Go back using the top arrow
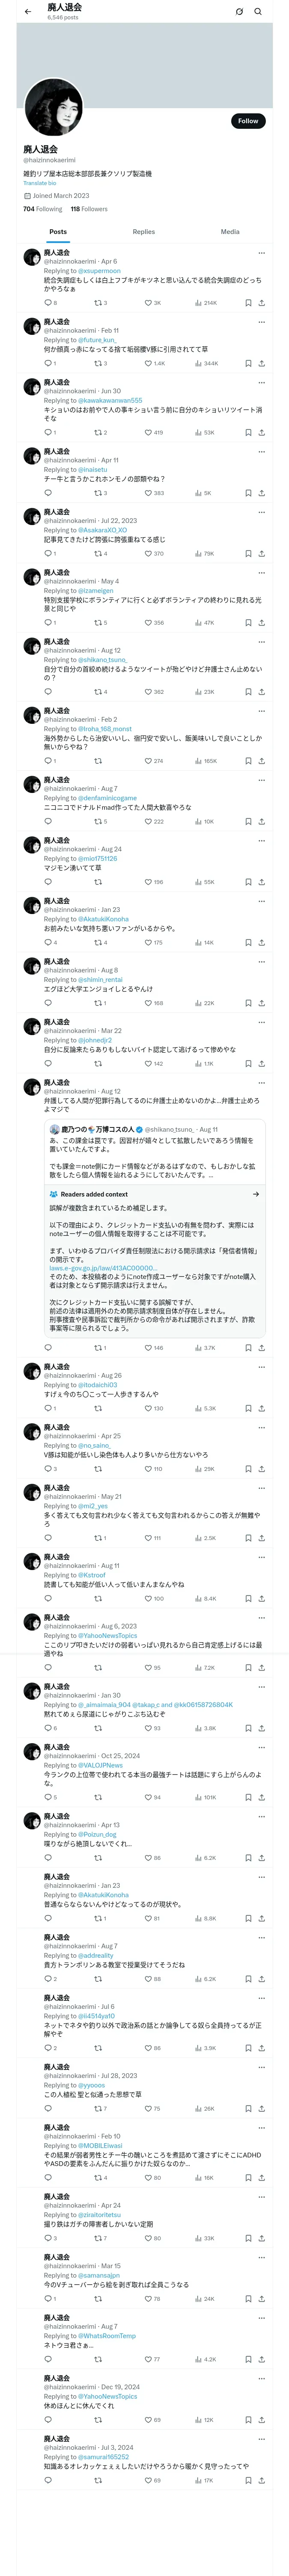The width and height of the screenshot is (289, 2576). click(x=28, y=12)
